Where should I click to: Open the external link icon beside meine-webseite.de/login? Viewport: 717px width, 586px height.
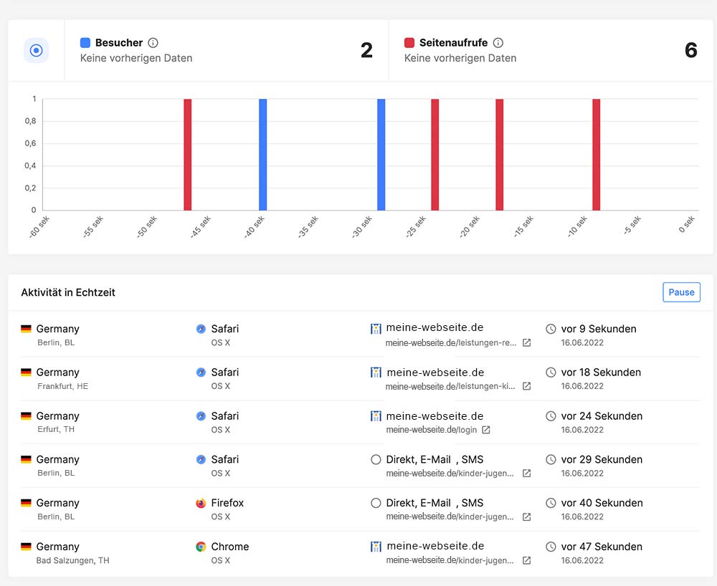point(487,431)
